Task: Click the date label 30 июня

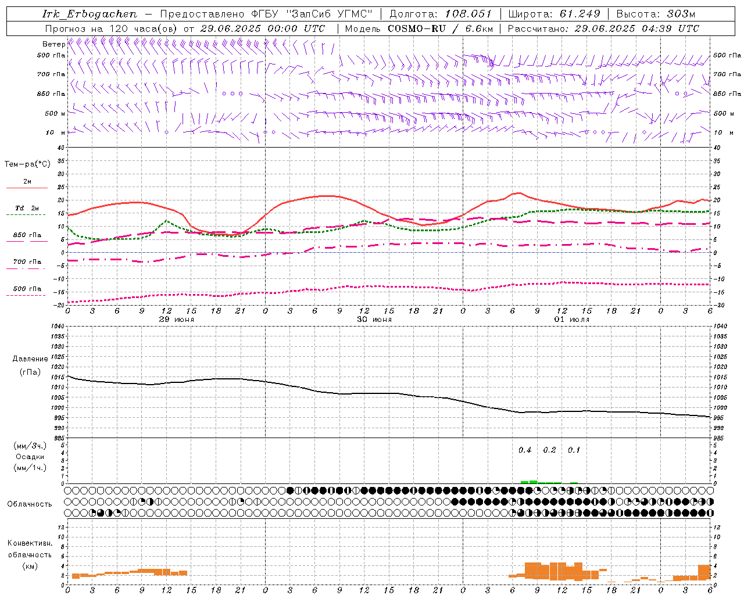Action: pos(374,320)
